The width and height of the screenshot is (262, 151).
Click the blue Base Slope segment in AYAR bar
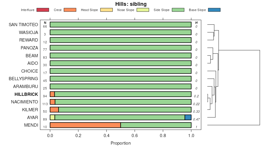click(188, 117)
